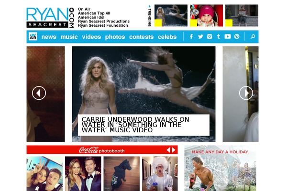The width and height of the screenshot is (287, 191).
Task: Follow the American Top 40 link
Action: (x=94, y=13)
